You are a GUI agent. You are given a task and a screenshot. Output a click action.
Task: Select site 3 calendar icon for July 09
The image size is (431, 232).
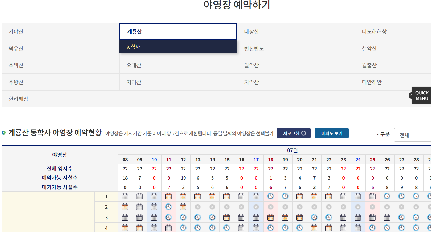[139, 217]
